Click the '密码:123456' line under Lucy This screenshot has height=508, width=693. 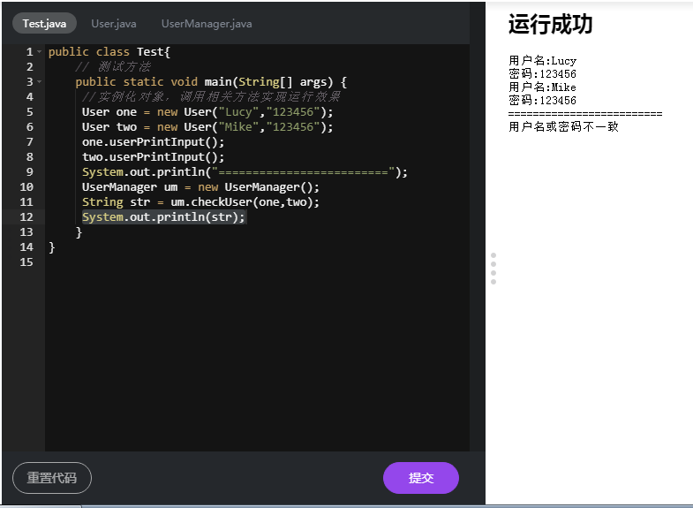542,74
